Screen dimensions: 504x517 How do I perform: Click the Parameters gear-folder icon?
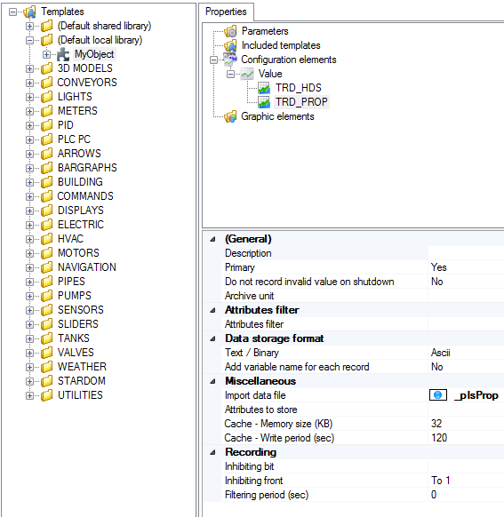click(x=230, y=31)
